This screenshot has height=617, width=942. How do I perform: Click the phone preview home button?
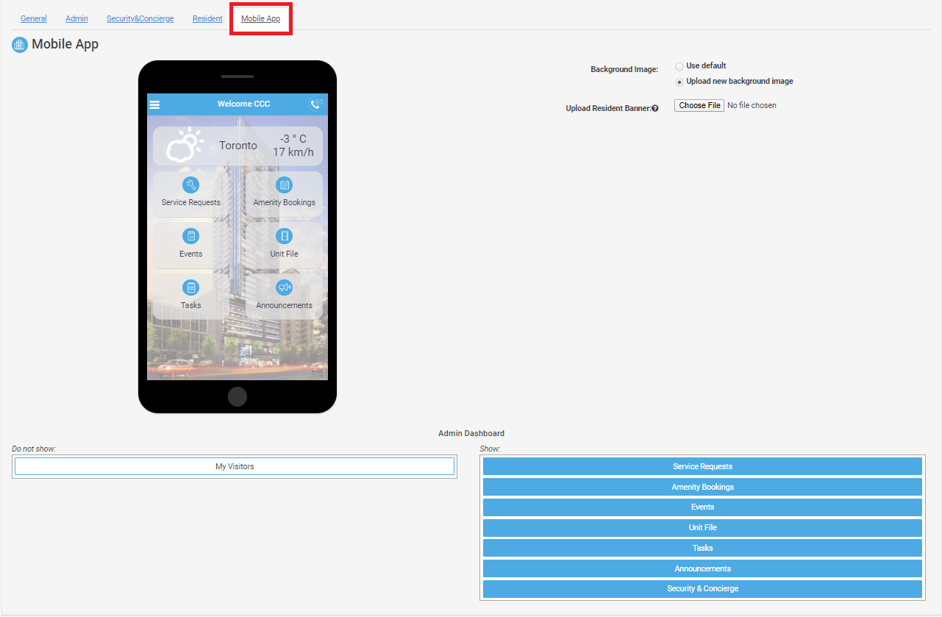[x=238, y=396]
